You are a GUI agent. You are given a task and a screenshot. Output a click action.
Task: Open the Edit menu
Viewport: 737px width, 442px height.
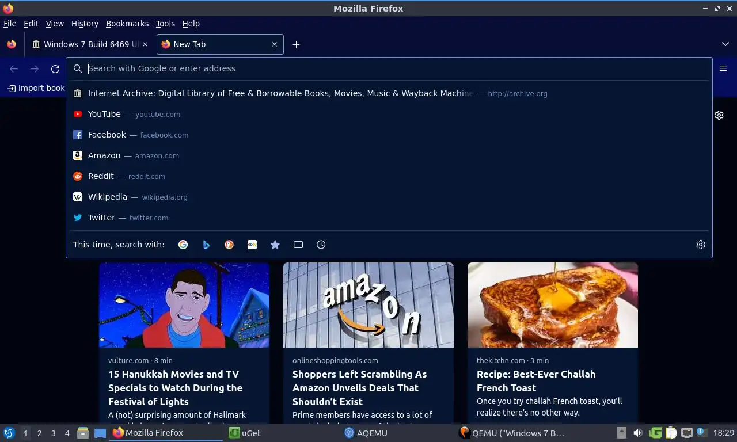click(x=31, y=24)
